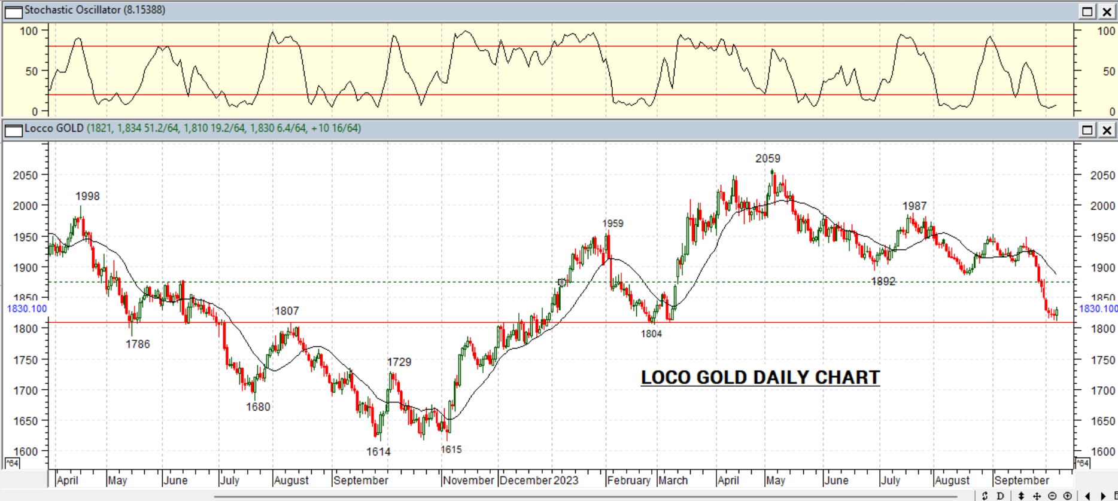Image resolution: width=1118 pixels, height=501 pixels.
Task: Select the 1614 low price label
Action: pyautogui.click(x=378, y=451)
